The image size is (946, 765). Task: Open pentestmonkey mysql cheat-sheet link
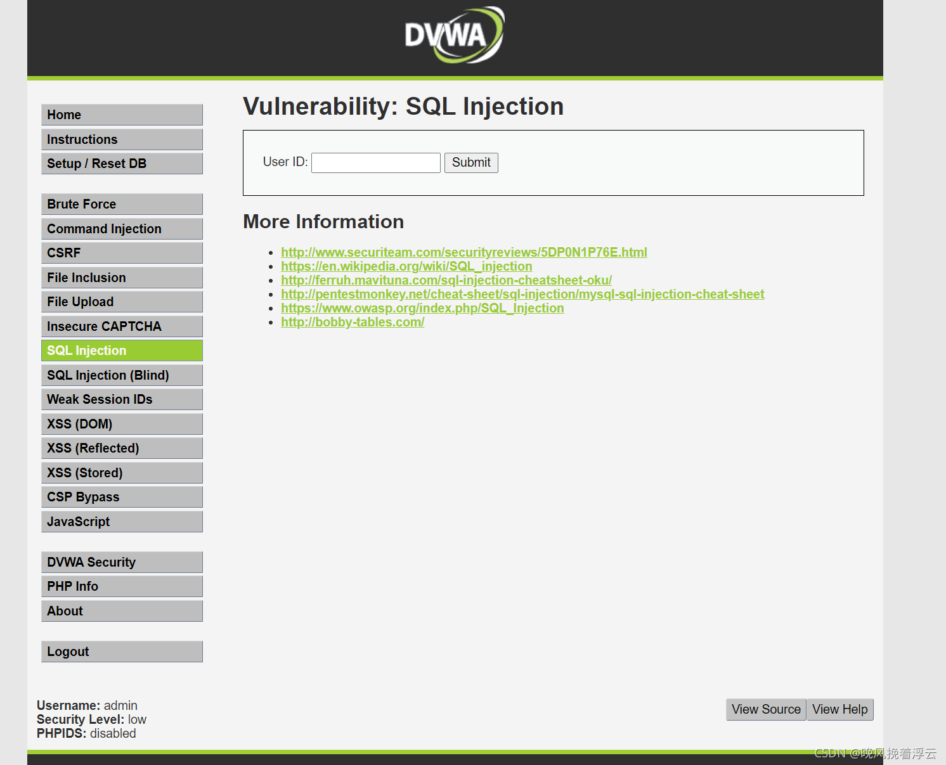point(522,294)
